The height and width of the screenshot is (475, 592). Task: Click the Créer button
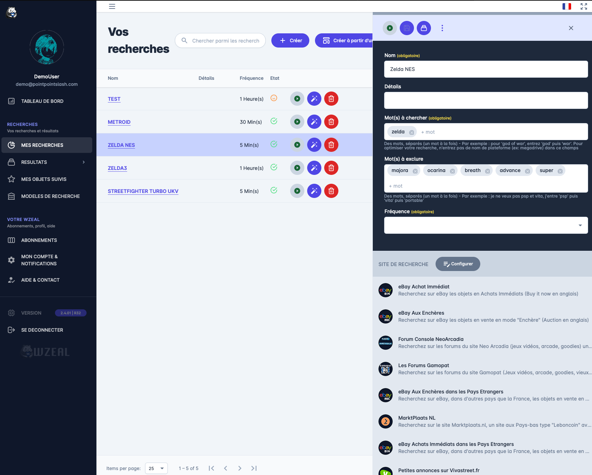coord(290,40)
